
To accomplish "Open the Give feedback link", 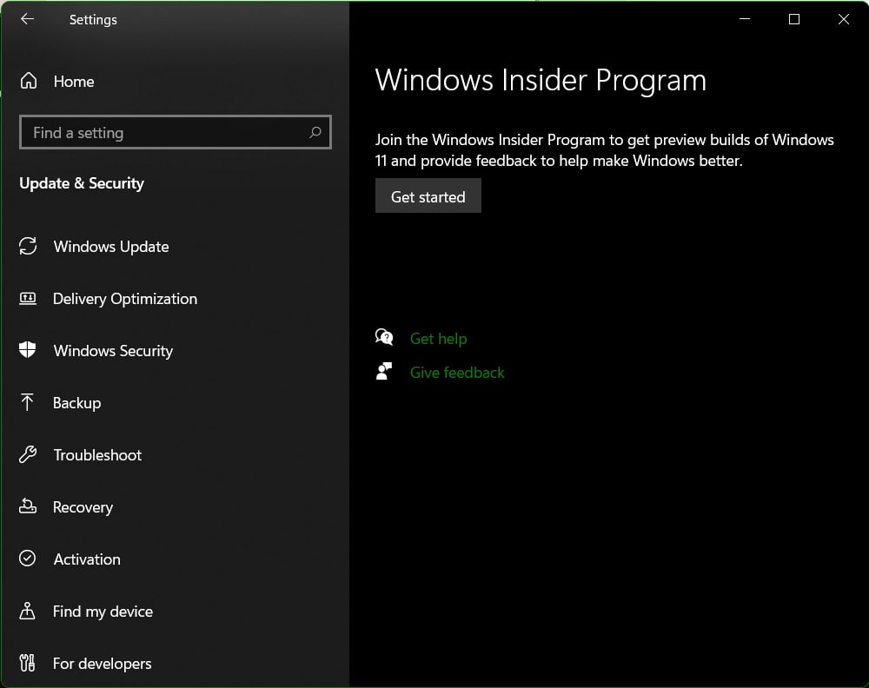I will click(x=457, y=373).
